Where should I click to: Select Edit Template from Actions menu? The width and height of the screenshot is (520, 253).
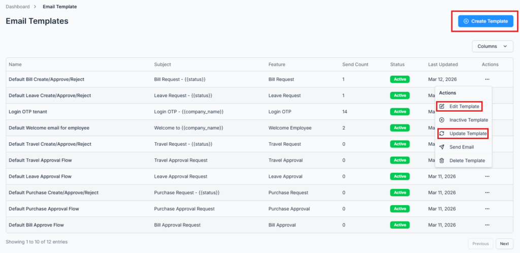[464, 107]
